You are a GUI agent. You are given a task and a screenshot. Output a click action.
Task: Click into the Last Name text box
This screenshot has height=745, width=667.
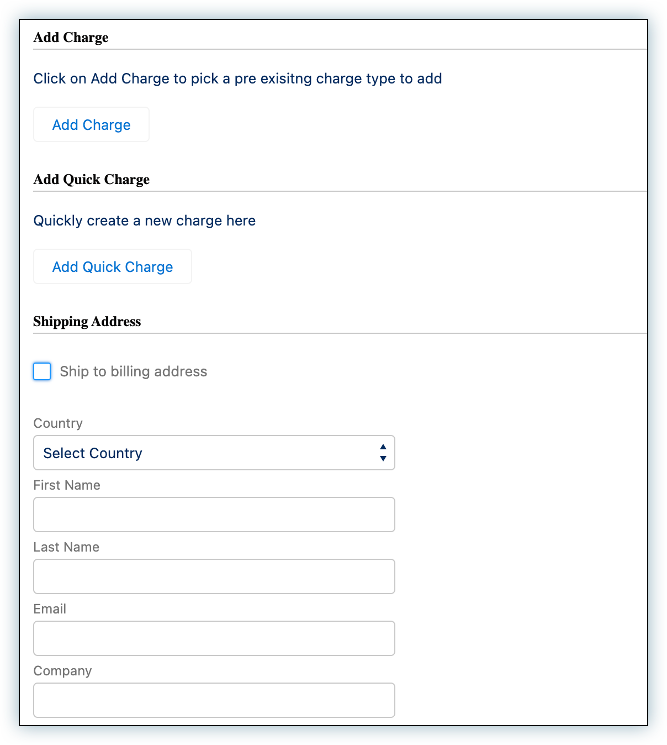point(214,576)
